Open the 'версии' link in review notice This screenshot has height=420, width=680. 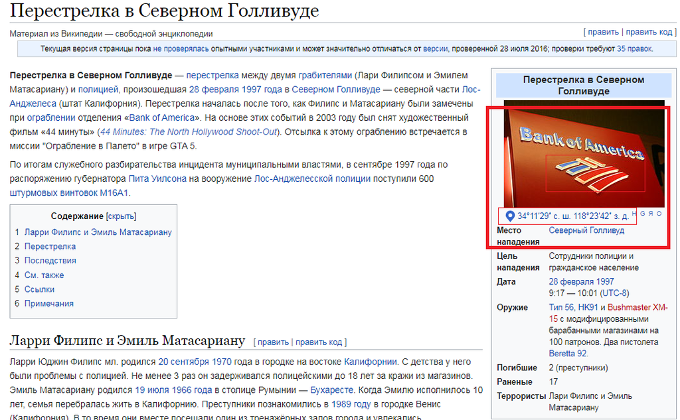435,48
